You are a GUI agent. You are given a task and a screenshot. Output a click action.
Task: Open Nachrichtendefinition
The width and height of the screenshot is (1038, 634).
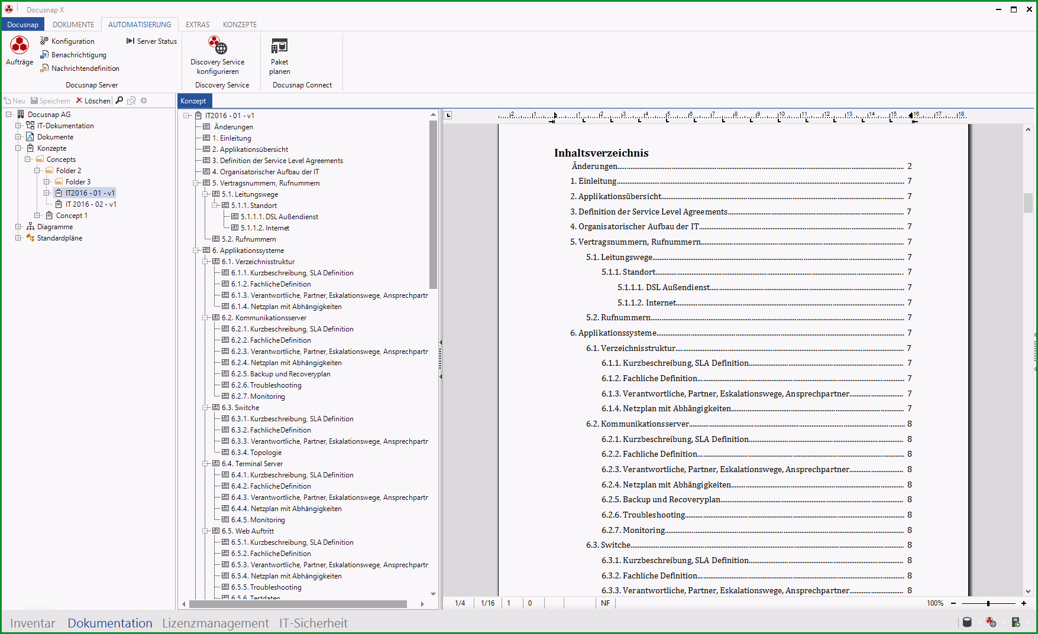coord(79,69)
